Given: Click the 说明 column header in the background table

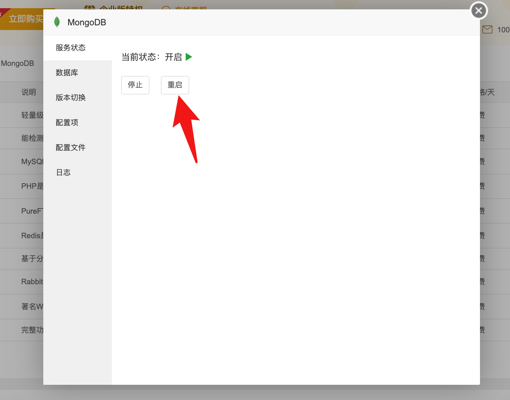Looking at the screenshot, I should (28, 92).
